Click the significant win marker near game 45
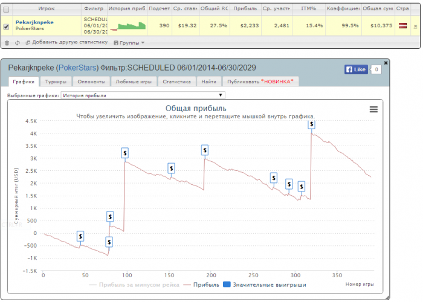 [80, 237]
